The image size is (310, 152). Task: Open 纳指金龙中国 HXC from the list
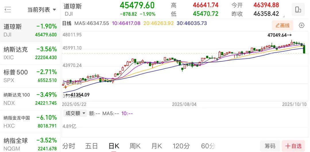(x=30, y=122)
